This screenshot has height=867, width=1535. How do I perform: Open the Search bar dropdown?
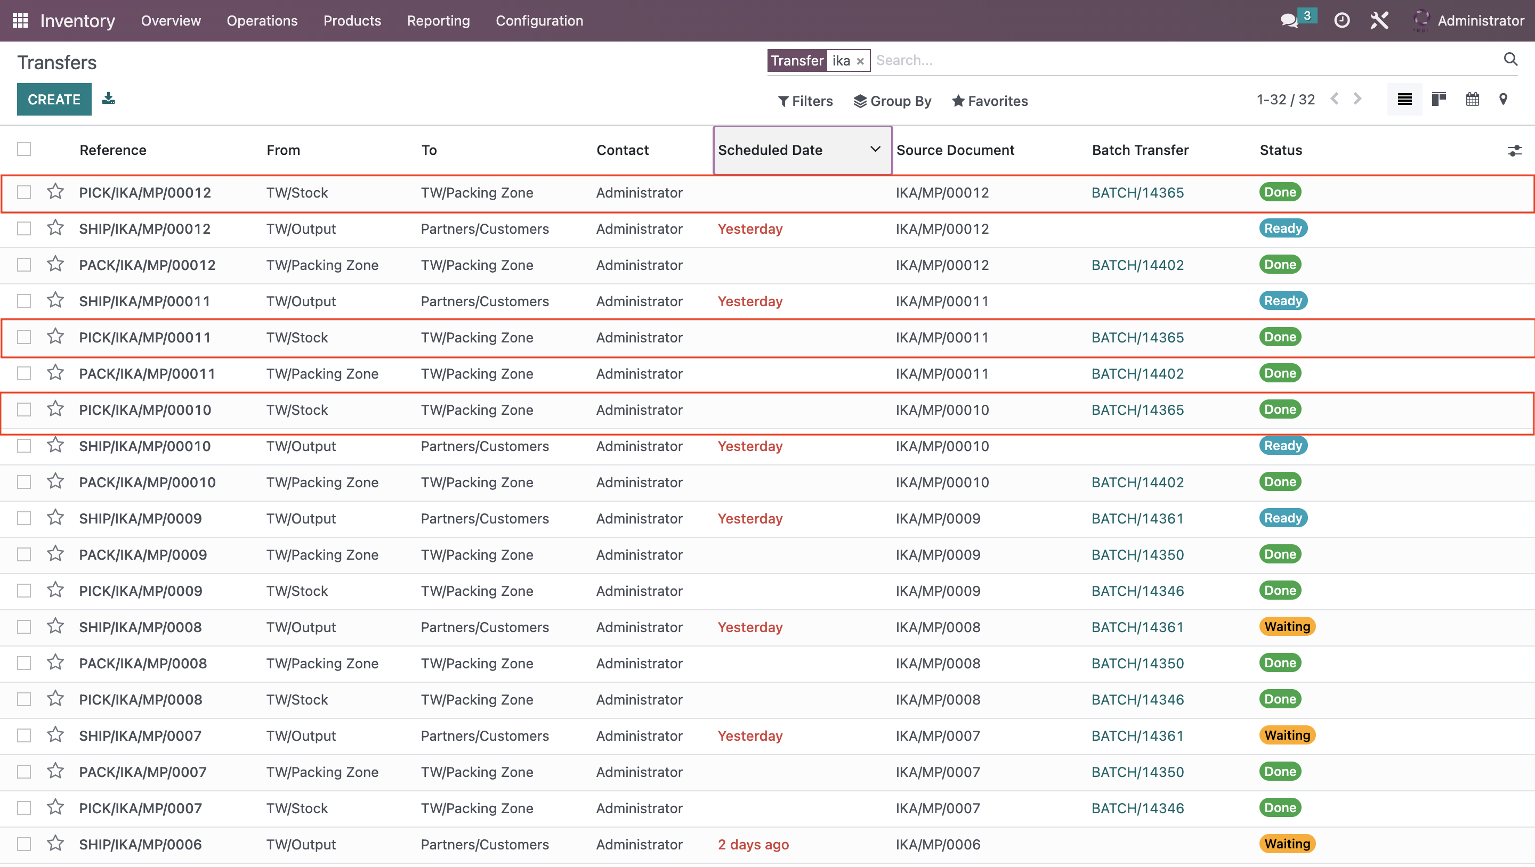pyautogui.click(x=1512, y=60)
